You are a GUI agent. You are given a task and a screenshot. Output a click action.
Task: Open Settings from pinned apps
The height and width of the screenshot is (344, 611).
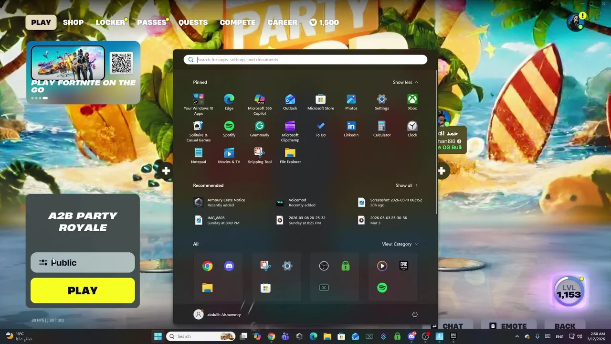[382, 102]
